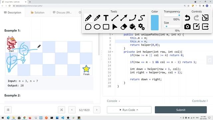Screen dimensions: 213x120
Task: Open the Solution tab
Action: click(x=38, y=13)
